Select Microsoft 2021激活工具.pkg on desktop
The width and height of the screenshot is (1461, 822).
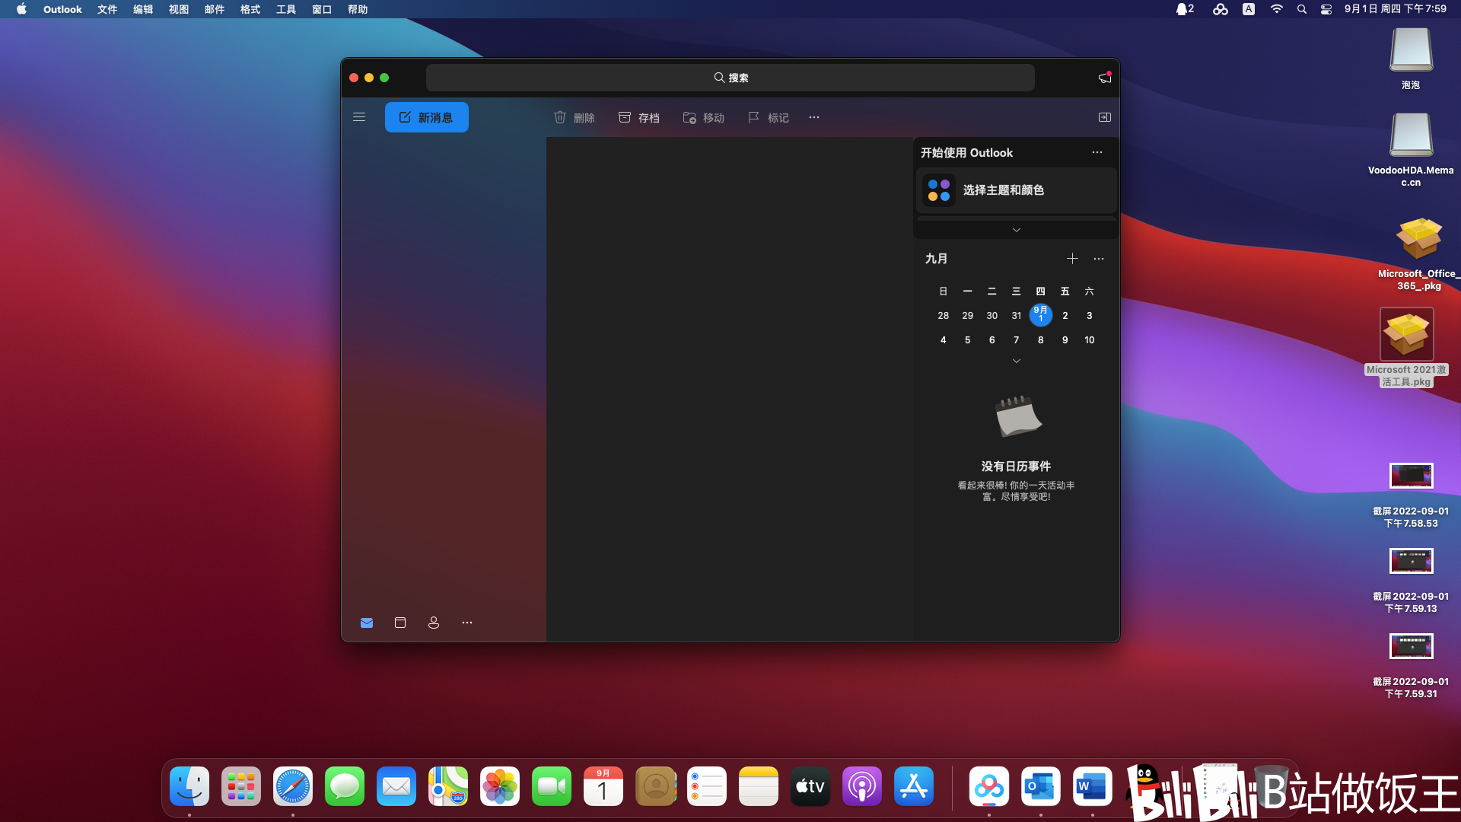coord(1407,348)
